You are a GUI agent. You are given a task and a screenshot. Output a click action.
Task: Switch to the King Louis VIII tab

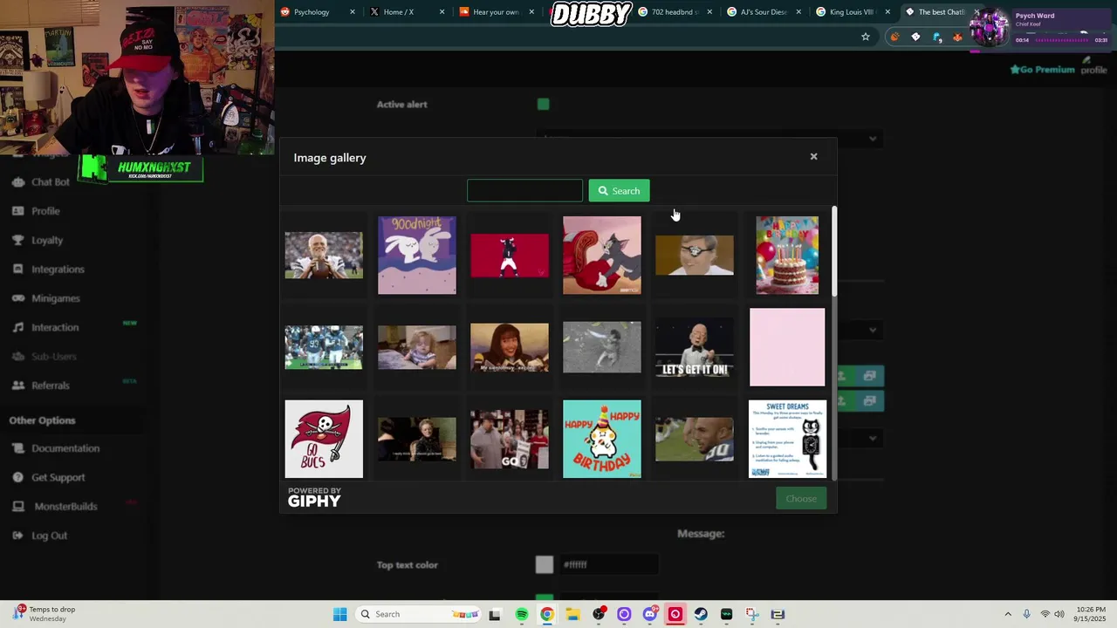pyautogui.click(x=852, y=12)
